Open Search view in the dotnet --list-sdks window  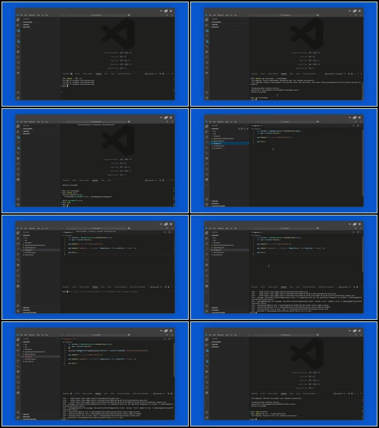(x=18, y=36)
